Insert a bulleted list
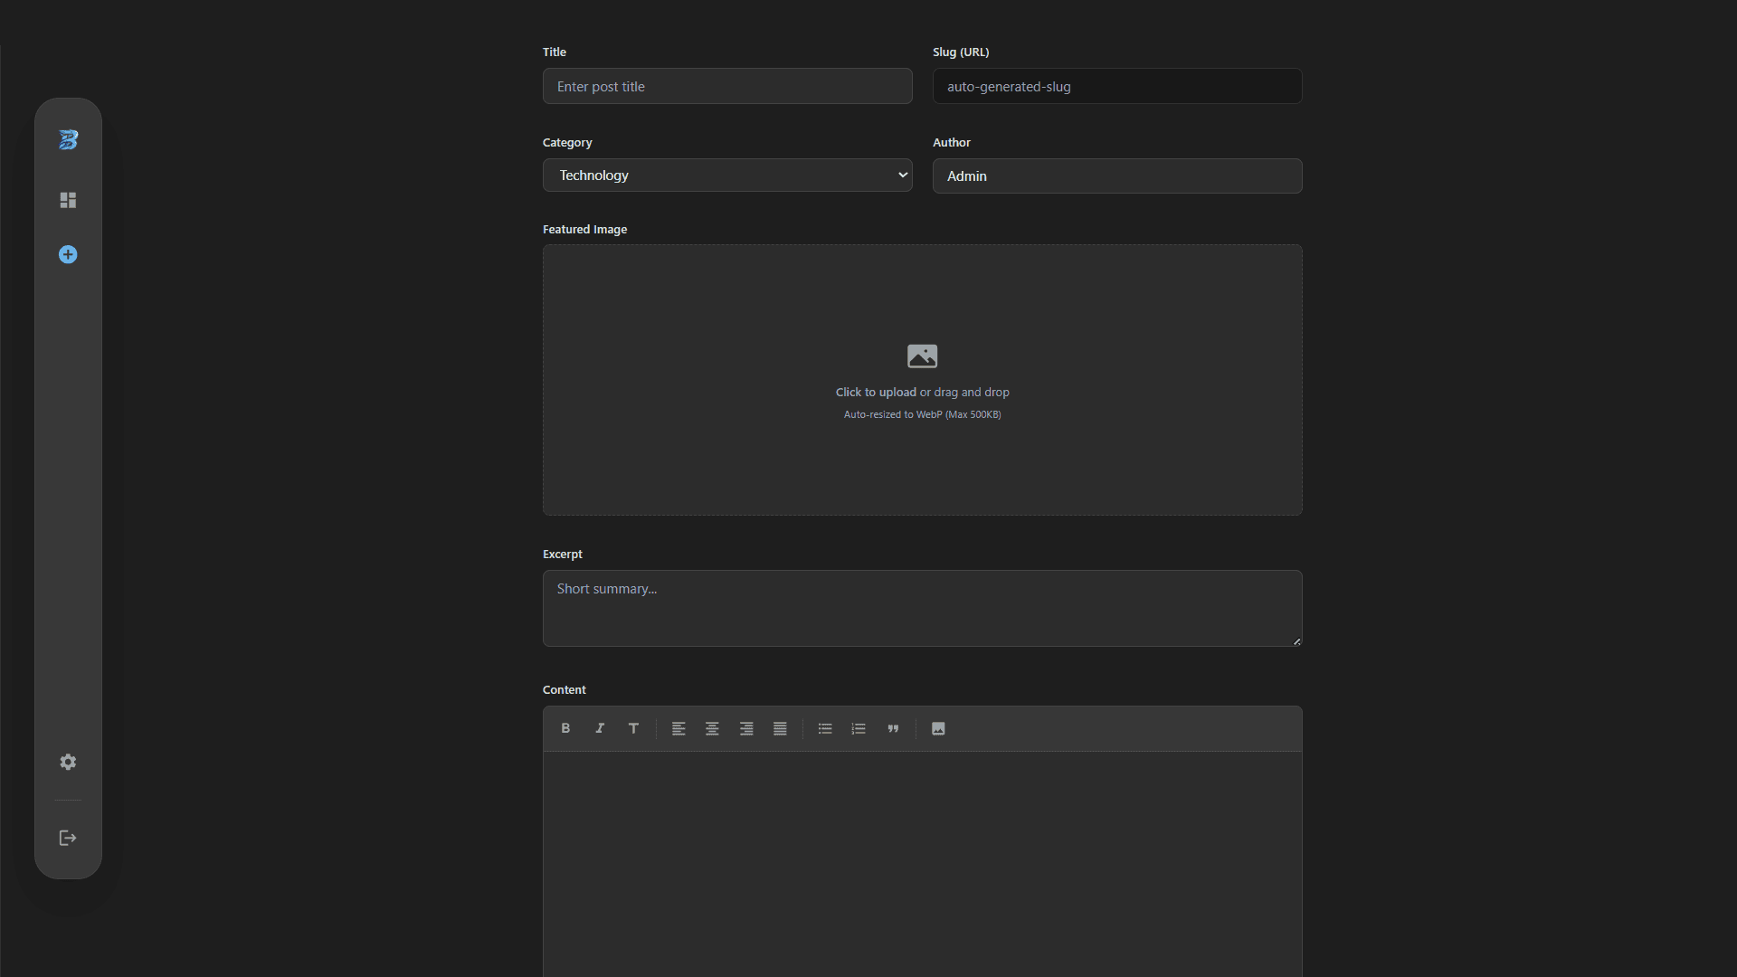The image size is (1737, 977). pyautogui.click(x=825, y=728)
